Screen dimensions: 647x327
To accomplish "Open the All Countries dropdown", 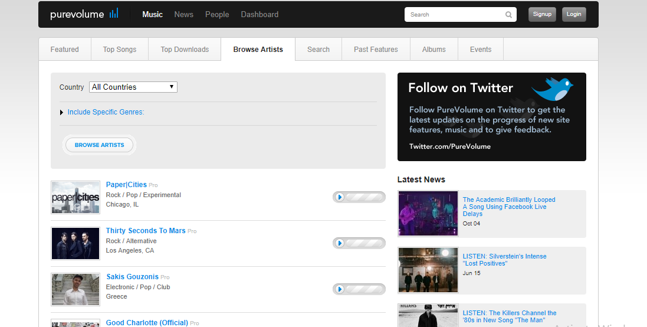I will tap(133, 87).
